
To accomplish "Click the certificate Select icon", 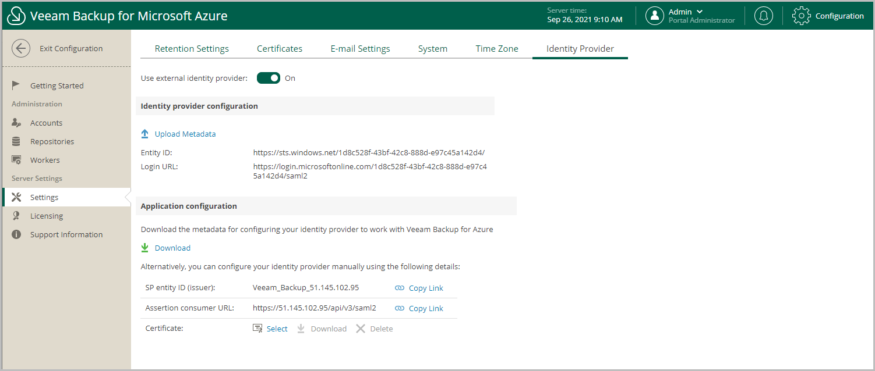I will tap(257, 329).
